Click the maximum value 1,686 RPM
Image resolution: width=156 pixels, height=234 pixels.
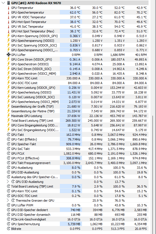tap(117, 55)
